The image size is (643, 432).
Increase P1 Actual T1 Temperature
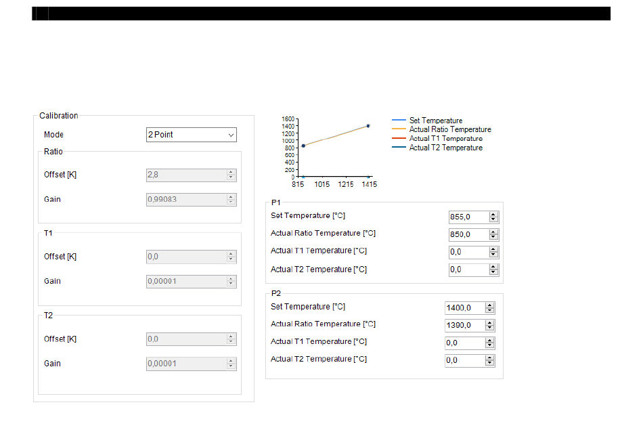493,249
